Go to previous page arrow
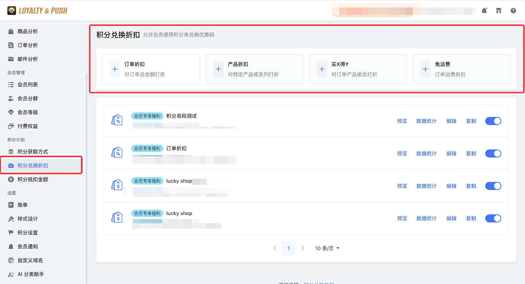Image resolution: width=525 pixels, height=284 pixels. coord(275,248)
